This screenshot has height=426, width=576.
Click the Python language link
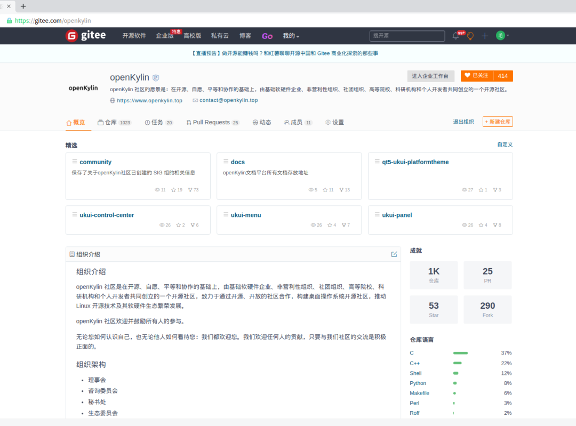[x=418, y=383]
